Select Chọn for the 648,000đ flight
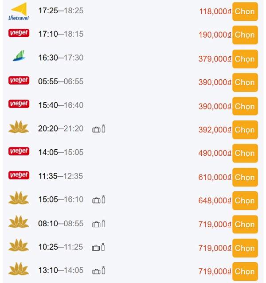Screen dimensions: 266x283 click(245, 201)
